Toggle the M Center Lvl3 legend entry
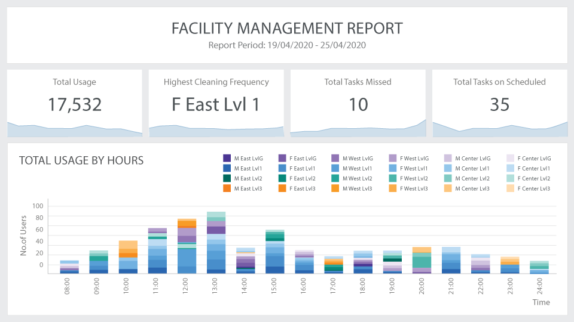This screenshot has width=574, height=322. 467,188
